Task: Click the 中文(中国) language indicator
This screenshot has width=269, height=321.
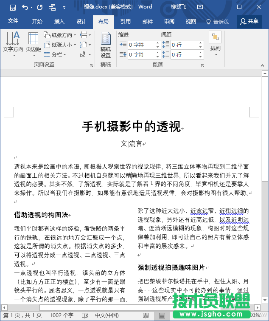Action: pyautogui.click(x=107, y=315)
